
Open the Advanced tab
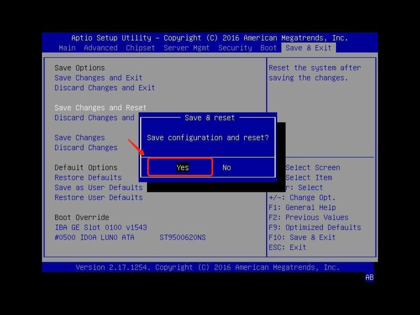click(100, 48)
